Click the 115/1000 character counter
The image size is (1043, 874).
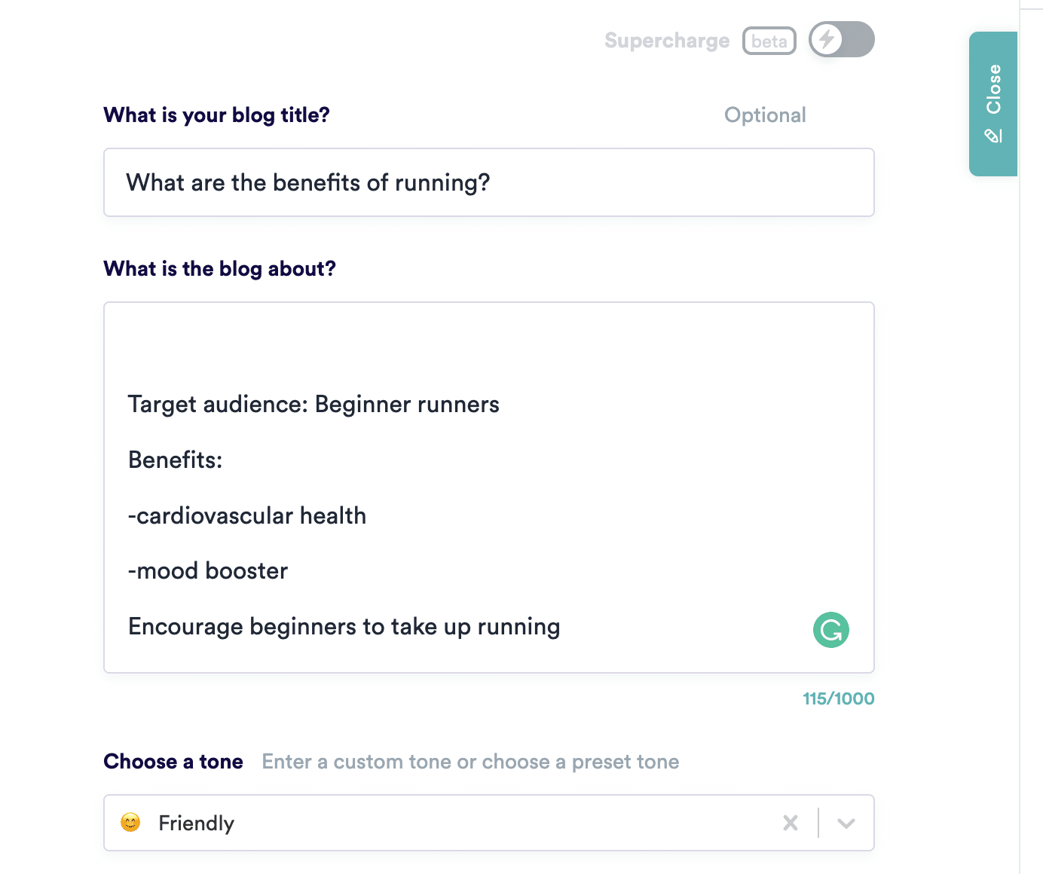coord(838,698)
